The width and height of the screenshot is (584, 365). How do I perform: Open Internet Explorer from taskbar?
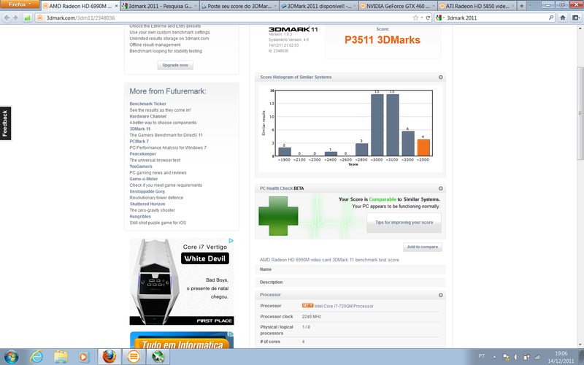36,357
